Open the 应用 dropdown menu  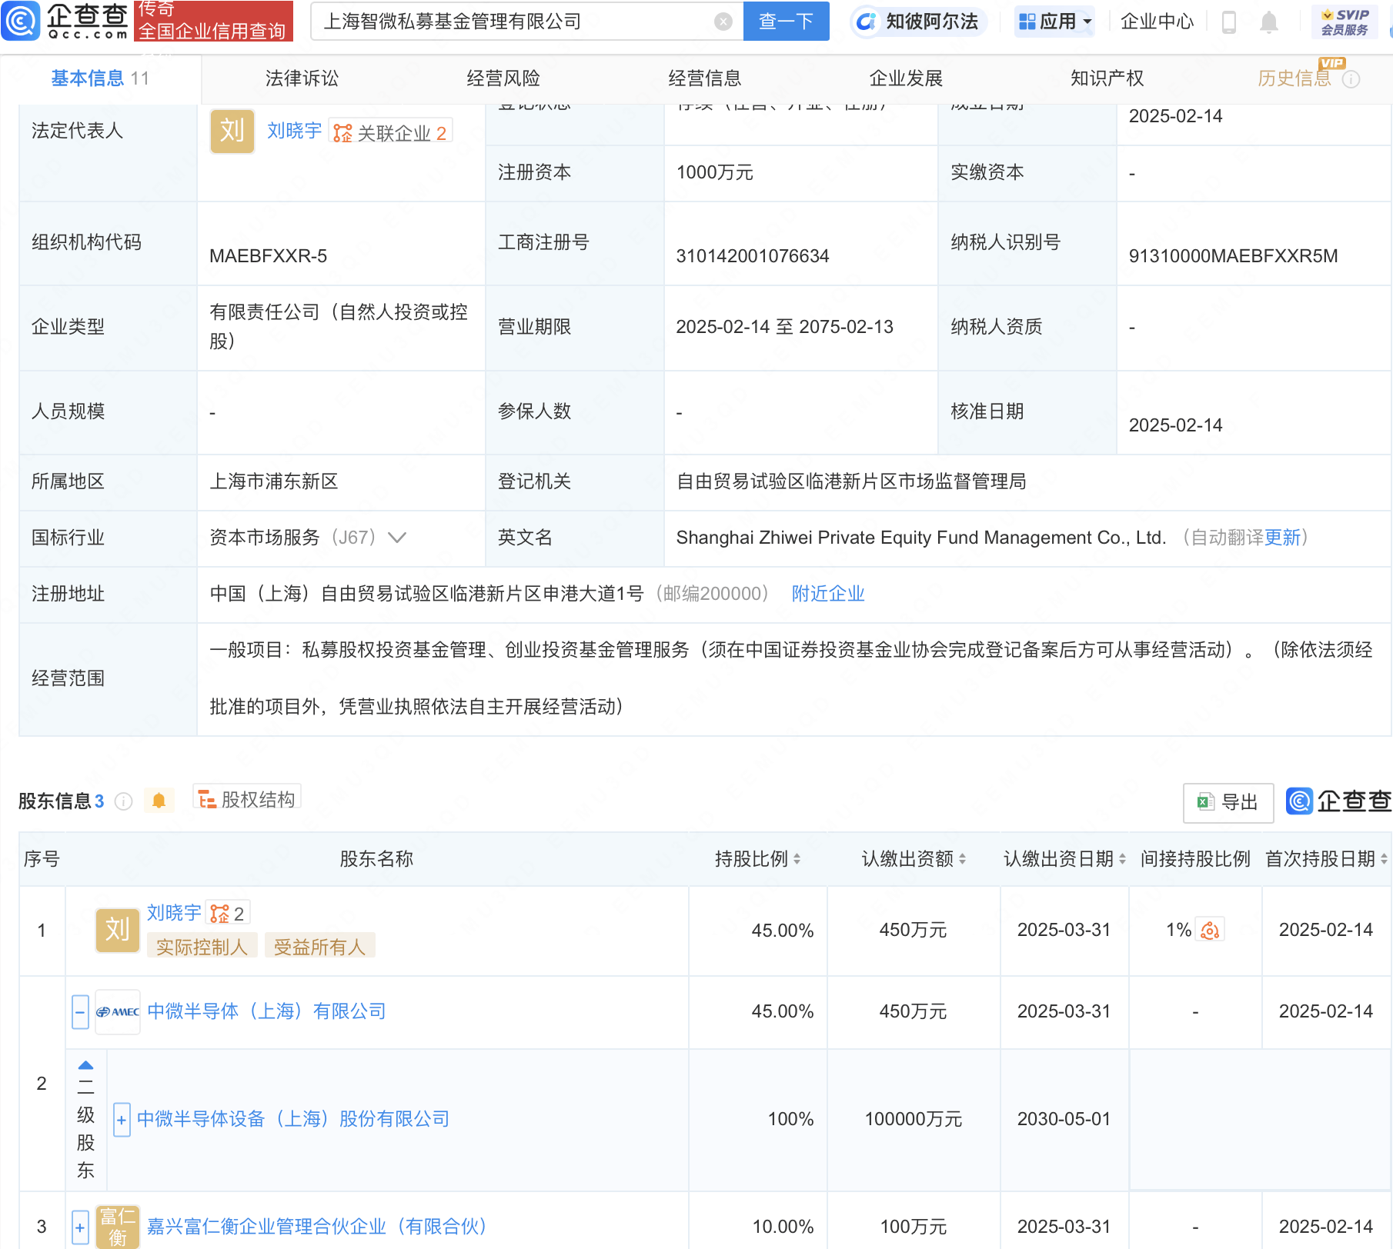click(1055, 22)
